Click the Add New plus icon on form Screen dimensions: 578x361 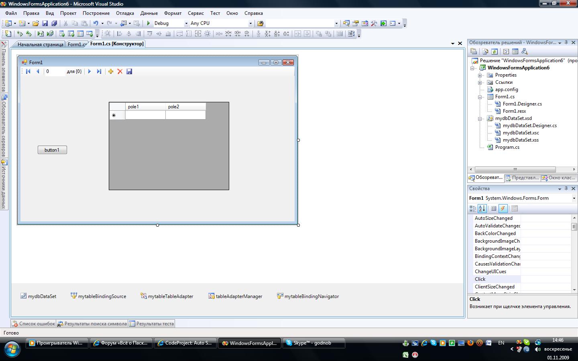110,71
